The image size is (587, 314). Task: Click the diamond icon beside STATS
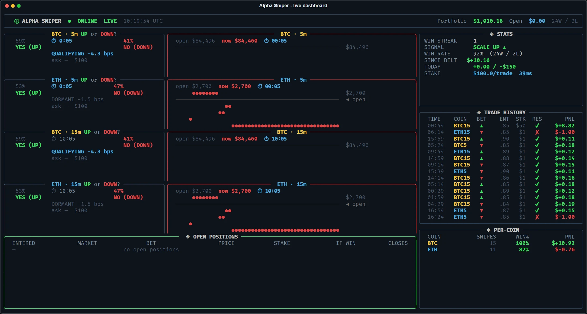point(492,34)
